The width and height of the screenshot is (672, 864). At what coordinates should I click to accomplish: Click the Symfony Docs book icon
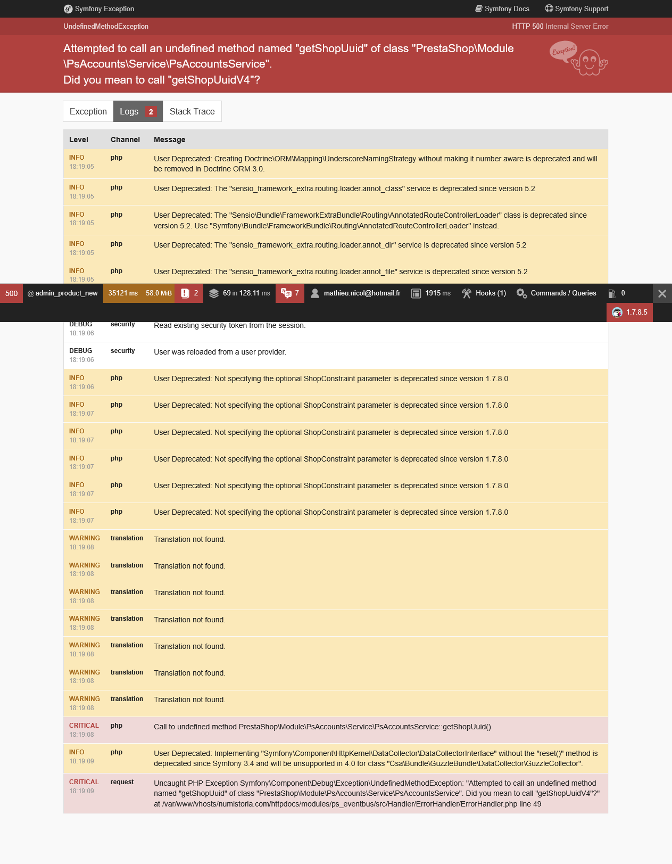(x=479, y=9)
